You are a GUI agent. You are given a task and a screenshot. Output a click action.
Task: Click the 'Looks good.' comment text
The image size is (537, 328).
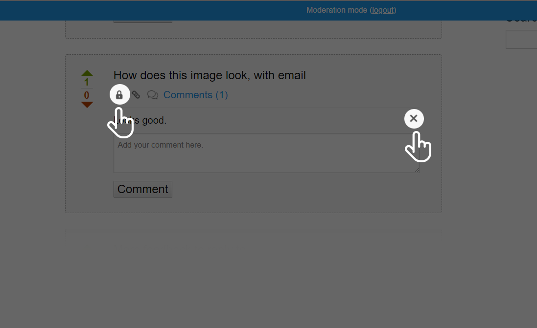tap(147, 120)
